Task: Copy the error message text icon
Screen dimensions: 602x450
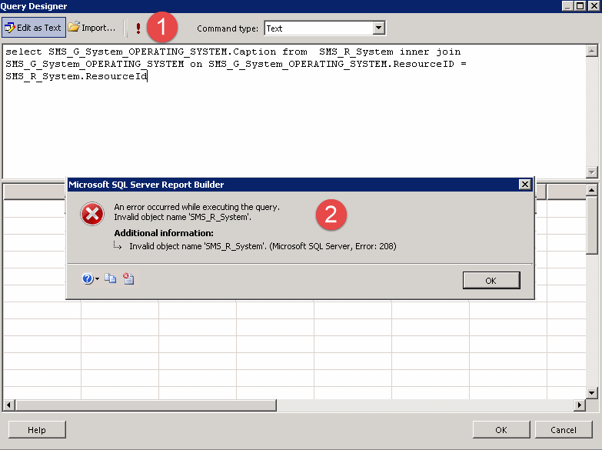Action: pyautogui.click(x=110, y=278)
